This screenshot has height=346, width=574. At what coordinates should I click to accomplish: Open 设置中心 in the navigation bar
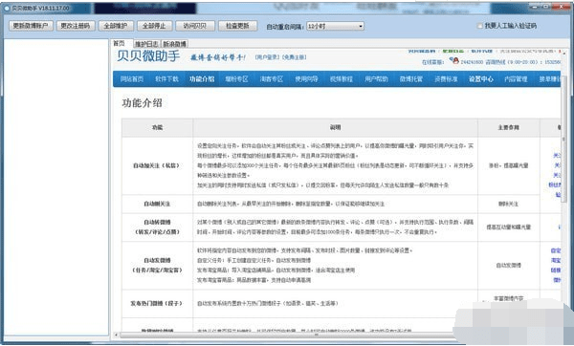pos(481,79)
